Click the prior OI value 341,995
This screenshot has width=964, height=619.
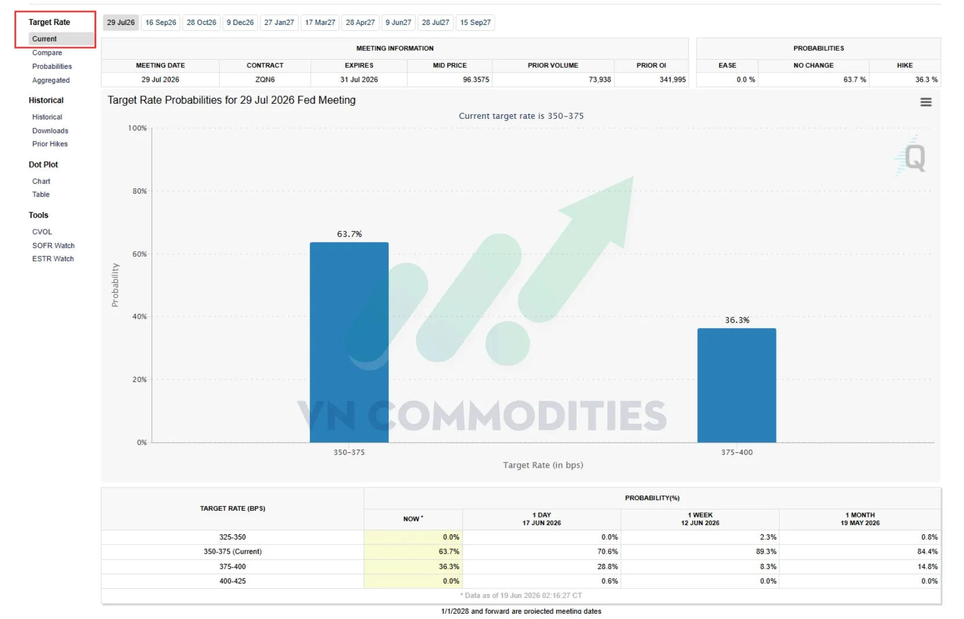coord(672,79)
